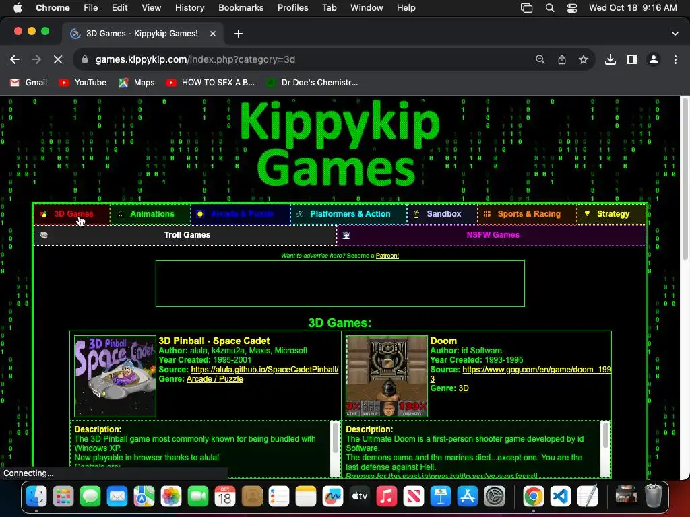Open Gmail bookmark
The height and width of the screenshot is (517, 690).
click(28, 83)
